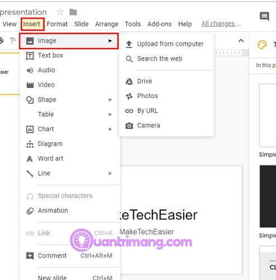Choose Audio from Insert menu
276x280 pixels.
point(69,70)
